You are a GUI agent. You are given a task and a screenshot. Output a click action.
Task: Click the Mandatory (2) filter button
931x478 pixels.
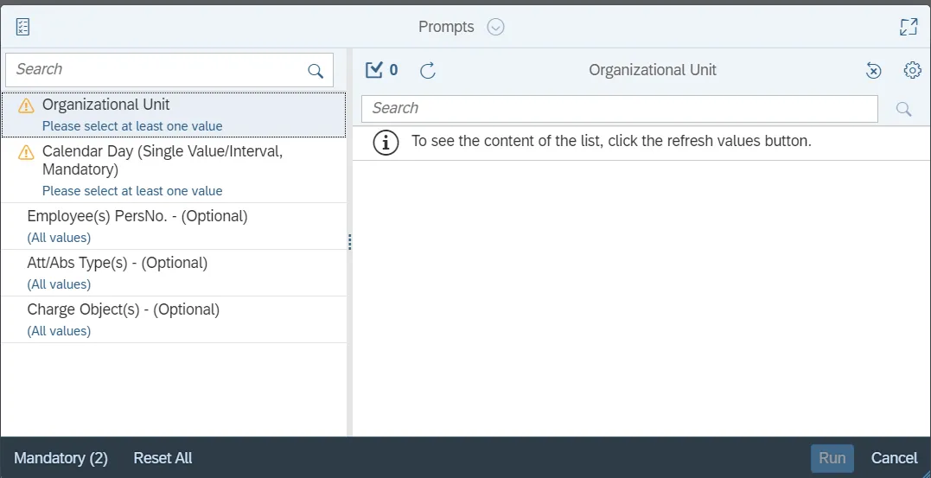(61, 458)
